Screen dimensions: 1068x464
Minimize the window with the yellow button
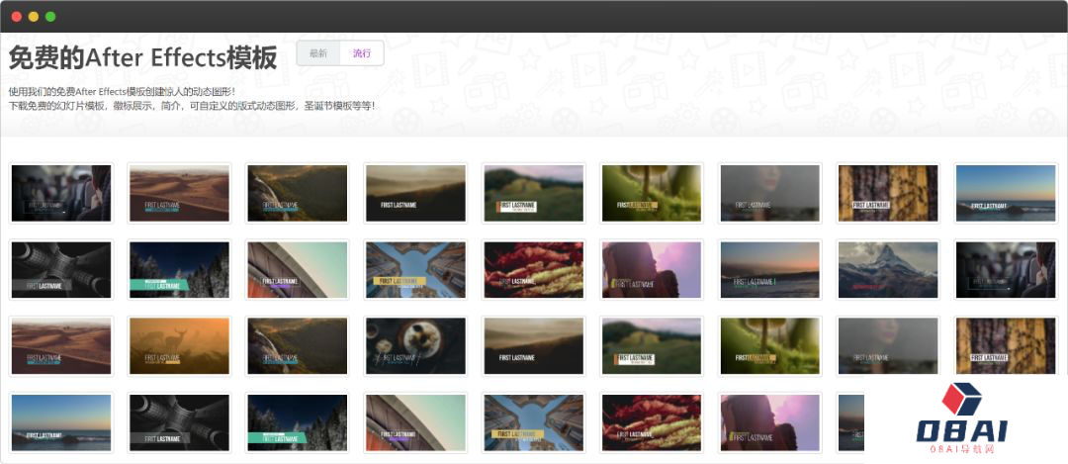click(x=34, y=17)
